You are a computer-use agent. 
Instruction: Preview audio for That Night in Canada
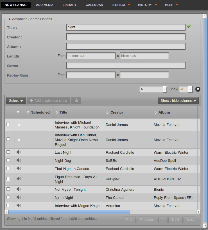(19, 168)
